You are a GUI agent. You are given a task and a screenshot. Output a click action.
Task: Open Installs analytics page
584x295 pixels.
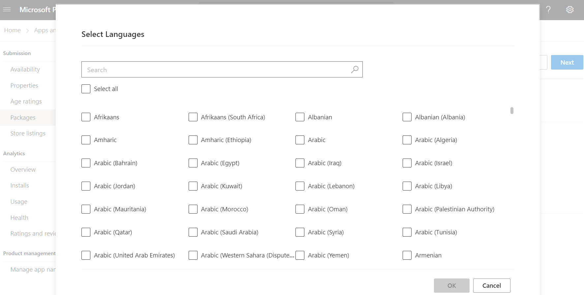click(x=20, y=186)
